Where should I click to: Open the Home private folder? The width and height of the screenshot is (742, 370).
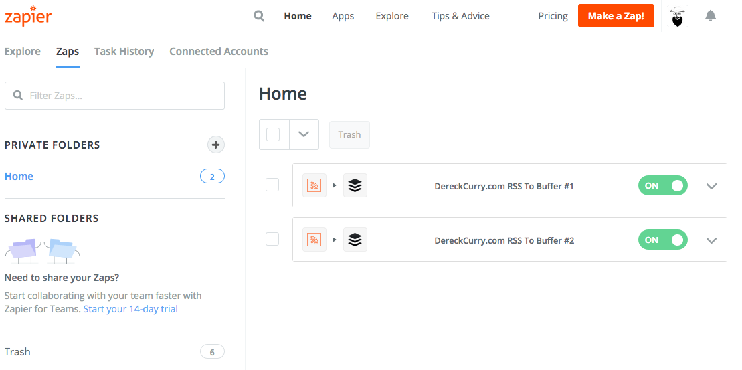pos(19,177)
